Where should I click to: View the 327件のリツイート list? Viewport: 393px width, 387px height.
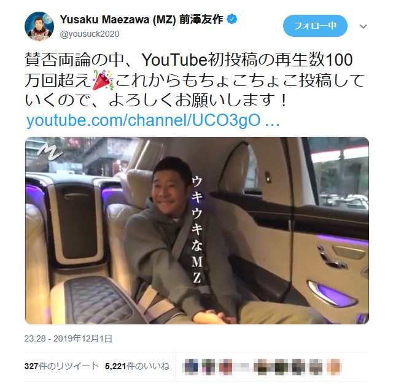61,366
